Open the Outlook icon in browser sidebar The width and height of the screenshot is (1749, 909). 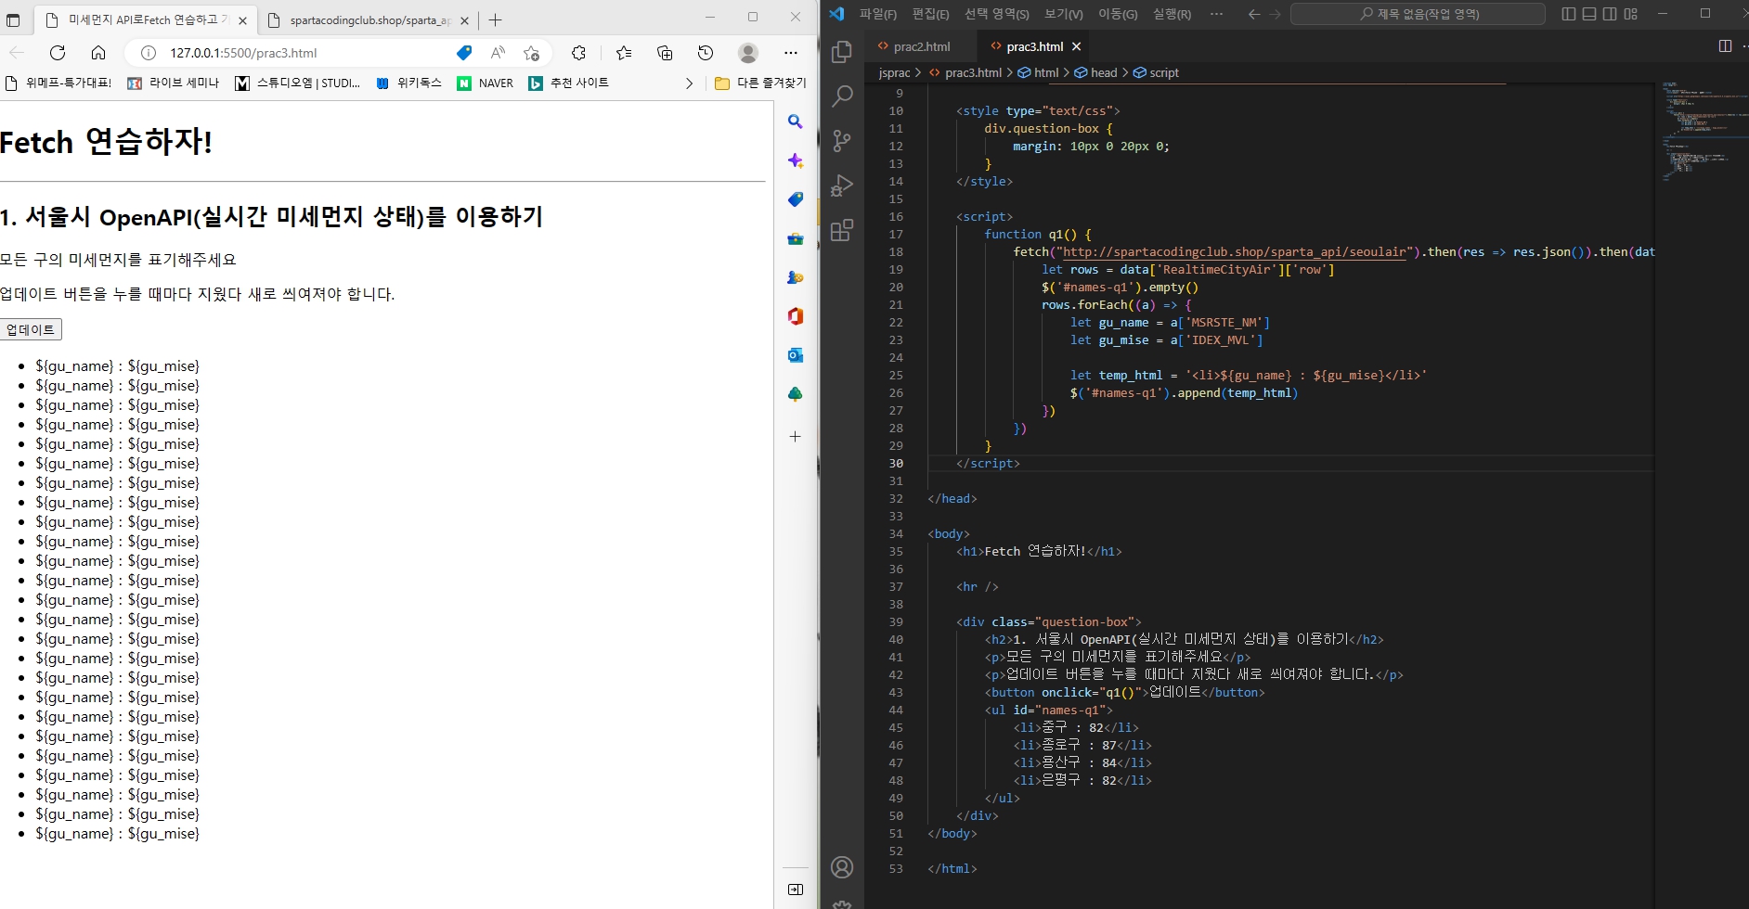coord(796,355)
